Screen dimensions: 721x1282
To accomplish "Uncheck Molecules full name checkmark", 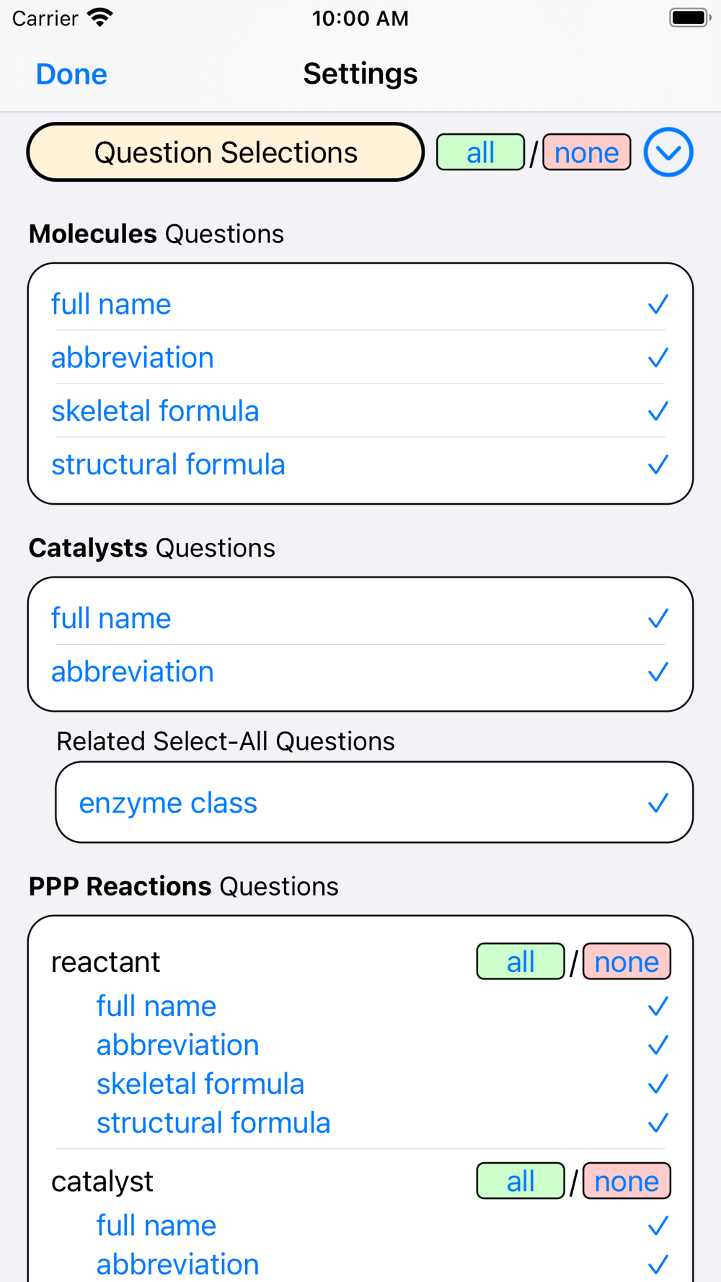I will click(658, 304).
